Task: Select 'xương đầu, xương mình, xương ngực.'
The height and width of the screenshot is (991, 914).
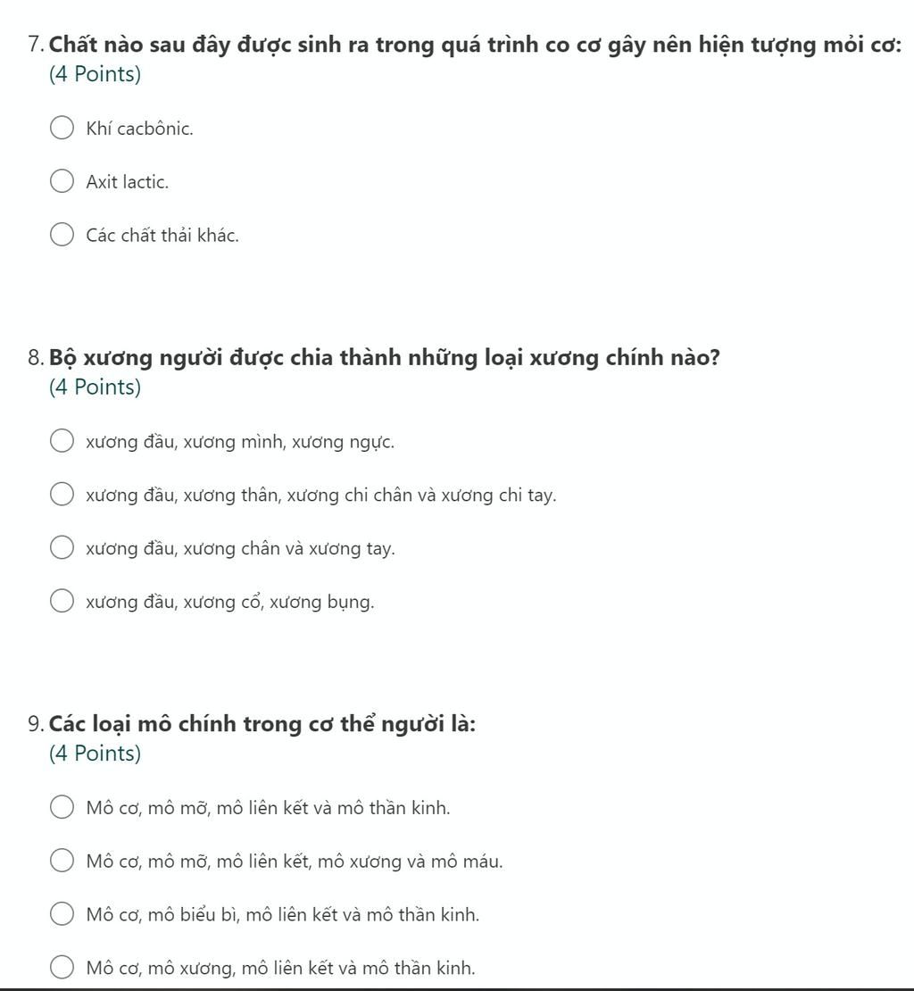Action: (62, 442)
